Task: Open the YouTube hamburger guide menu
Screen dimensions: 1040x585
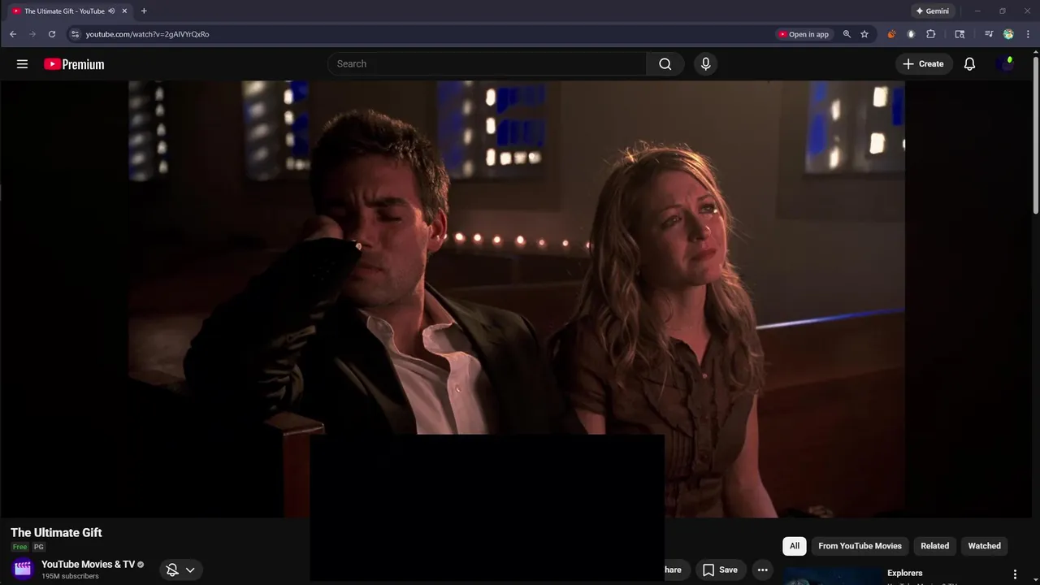Action: (x=23, y=64)
